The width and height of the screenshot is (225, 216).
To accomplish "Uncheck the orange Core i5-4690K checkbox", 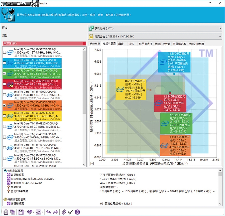I will [4, 105].
